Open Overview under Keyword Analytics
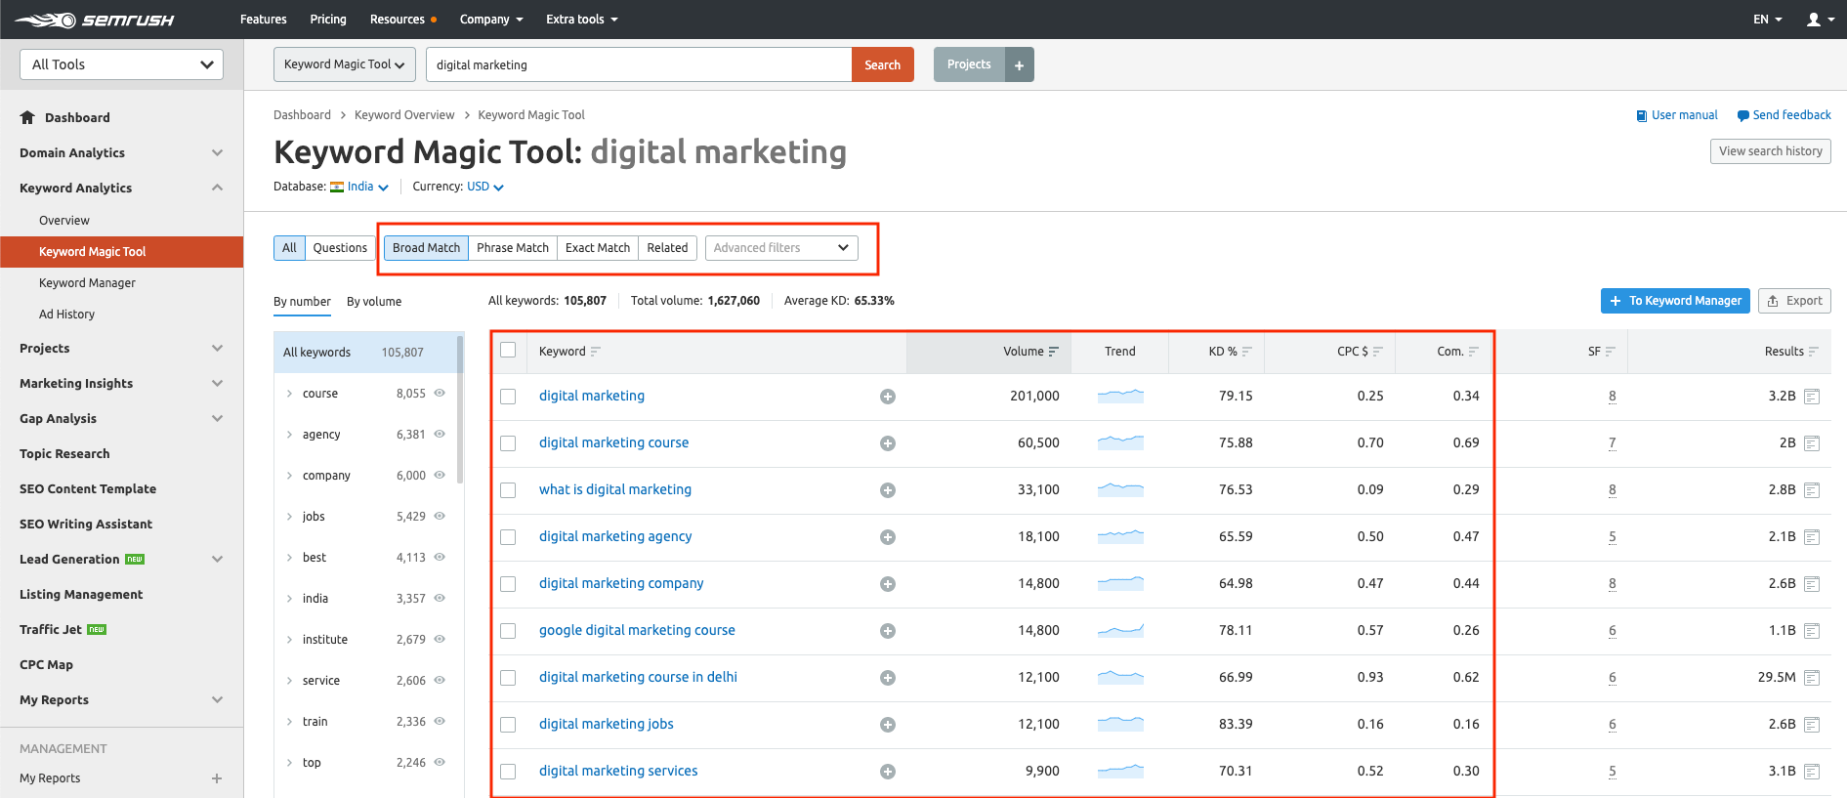 pyautogui.click(x=64, y=221)
